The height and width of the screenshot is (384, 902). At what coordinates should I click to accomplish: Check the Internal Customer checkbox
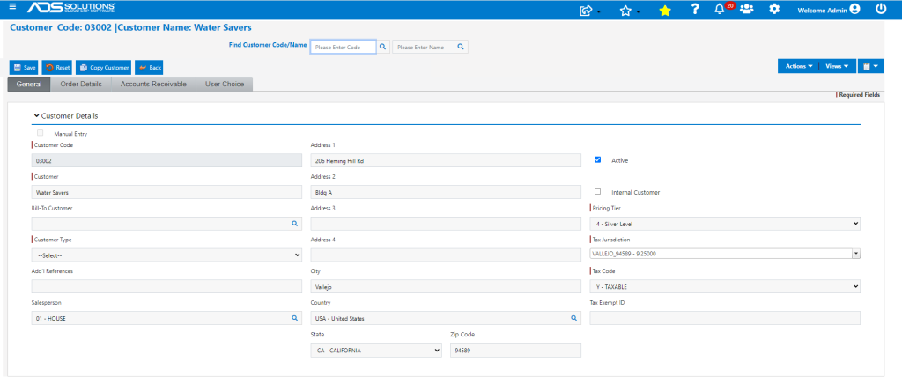pyautogui.click(x=598, y=191)
